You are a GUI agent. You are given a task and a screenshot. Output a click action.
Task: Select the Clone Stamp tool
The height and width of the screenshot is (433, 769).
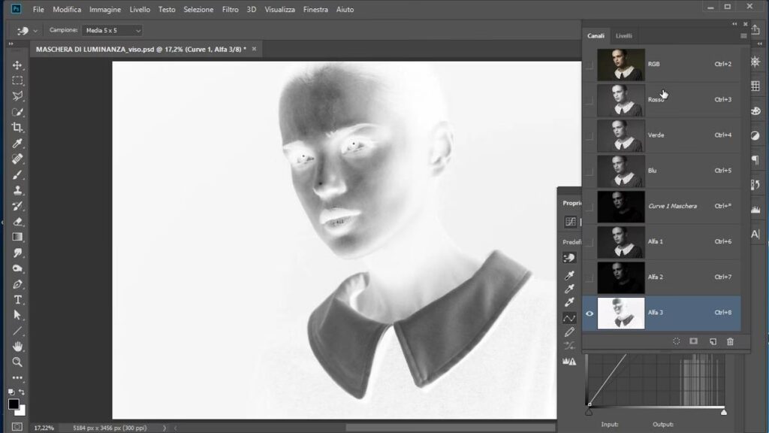[x=17, y=190]
